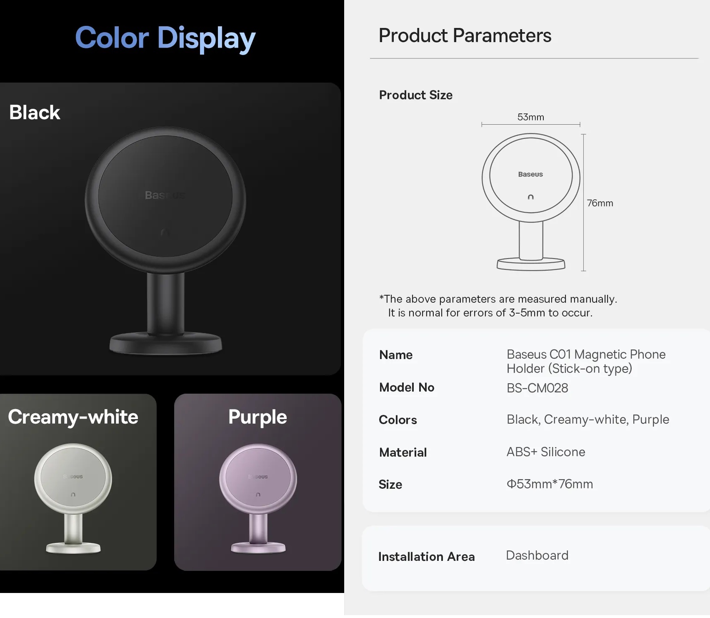Click the ABS+ Silicone material value
The image size is (710, 618).
(546, 452)
